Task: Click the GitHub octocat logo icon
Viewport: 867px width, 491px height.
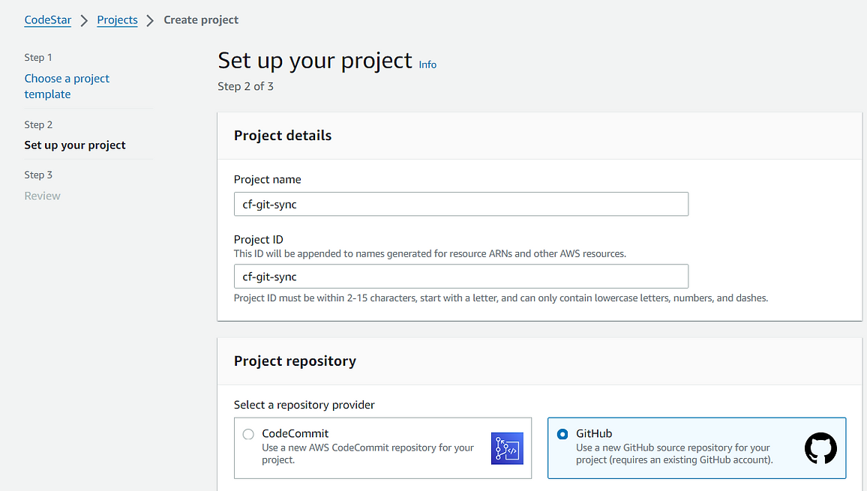Action: click(820, 448)
